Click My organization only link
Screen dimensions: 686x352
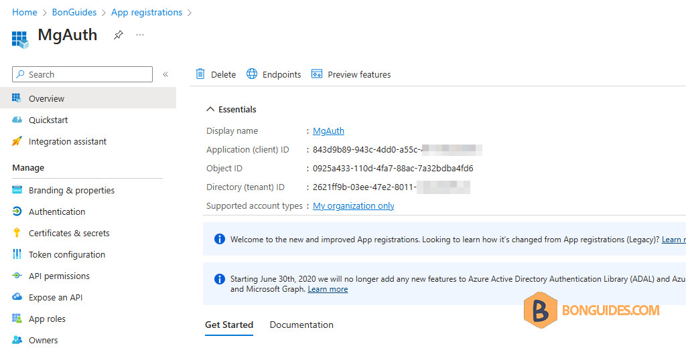click(354, 206)
